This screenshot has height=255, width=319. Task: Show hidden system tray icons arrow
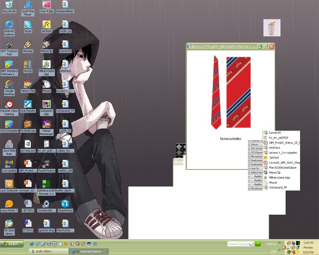tap(284, 248)
